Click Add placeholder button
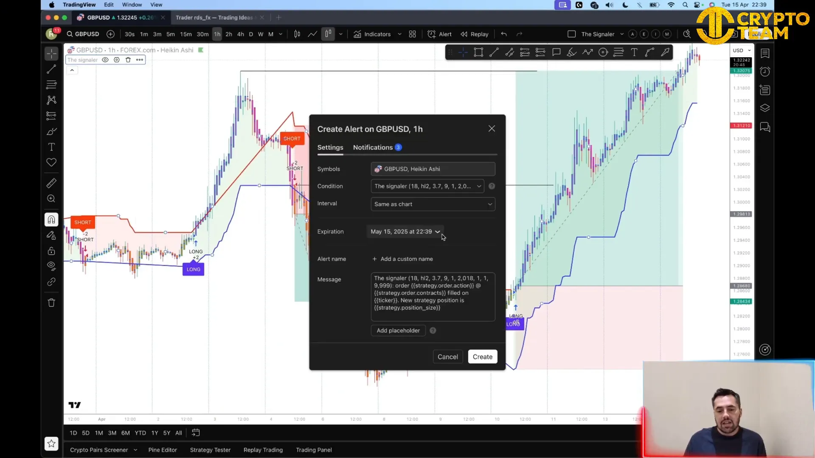The image size is (815, 458). tap(398, 330)
